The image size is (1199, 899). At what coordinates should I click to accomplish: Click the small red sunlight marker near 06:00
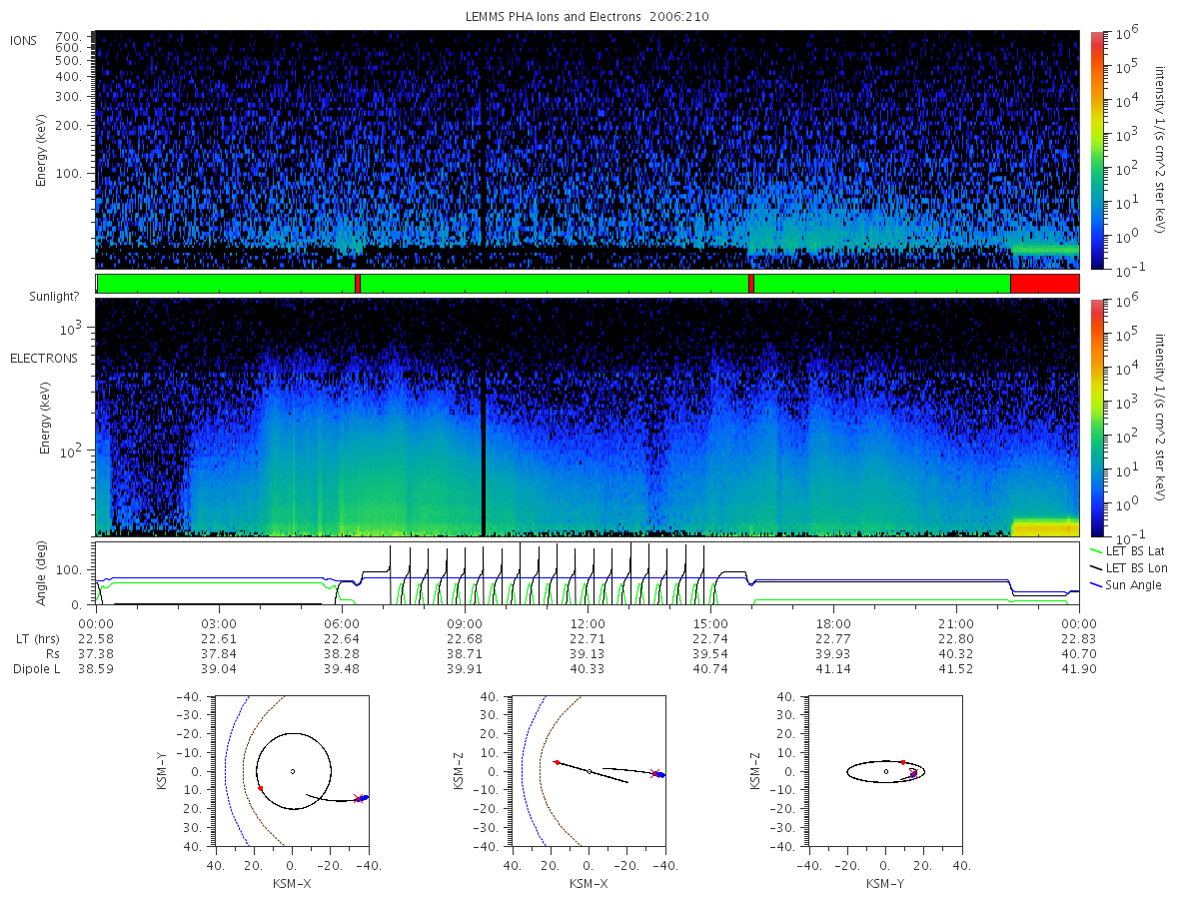[x=358, y=284]
